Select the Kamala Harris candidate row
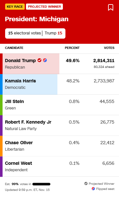119x197 pixels. point(59,84)
